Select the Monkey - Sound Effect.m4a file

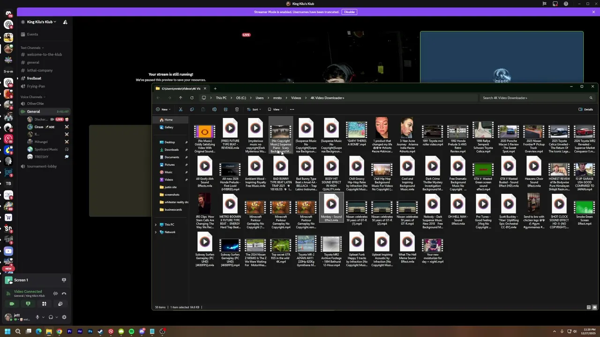tap(331, 208)
